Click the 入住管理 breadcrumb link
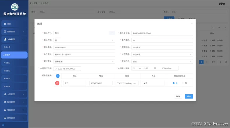This screenshot has width=230, height=128. tap(33, 3)
